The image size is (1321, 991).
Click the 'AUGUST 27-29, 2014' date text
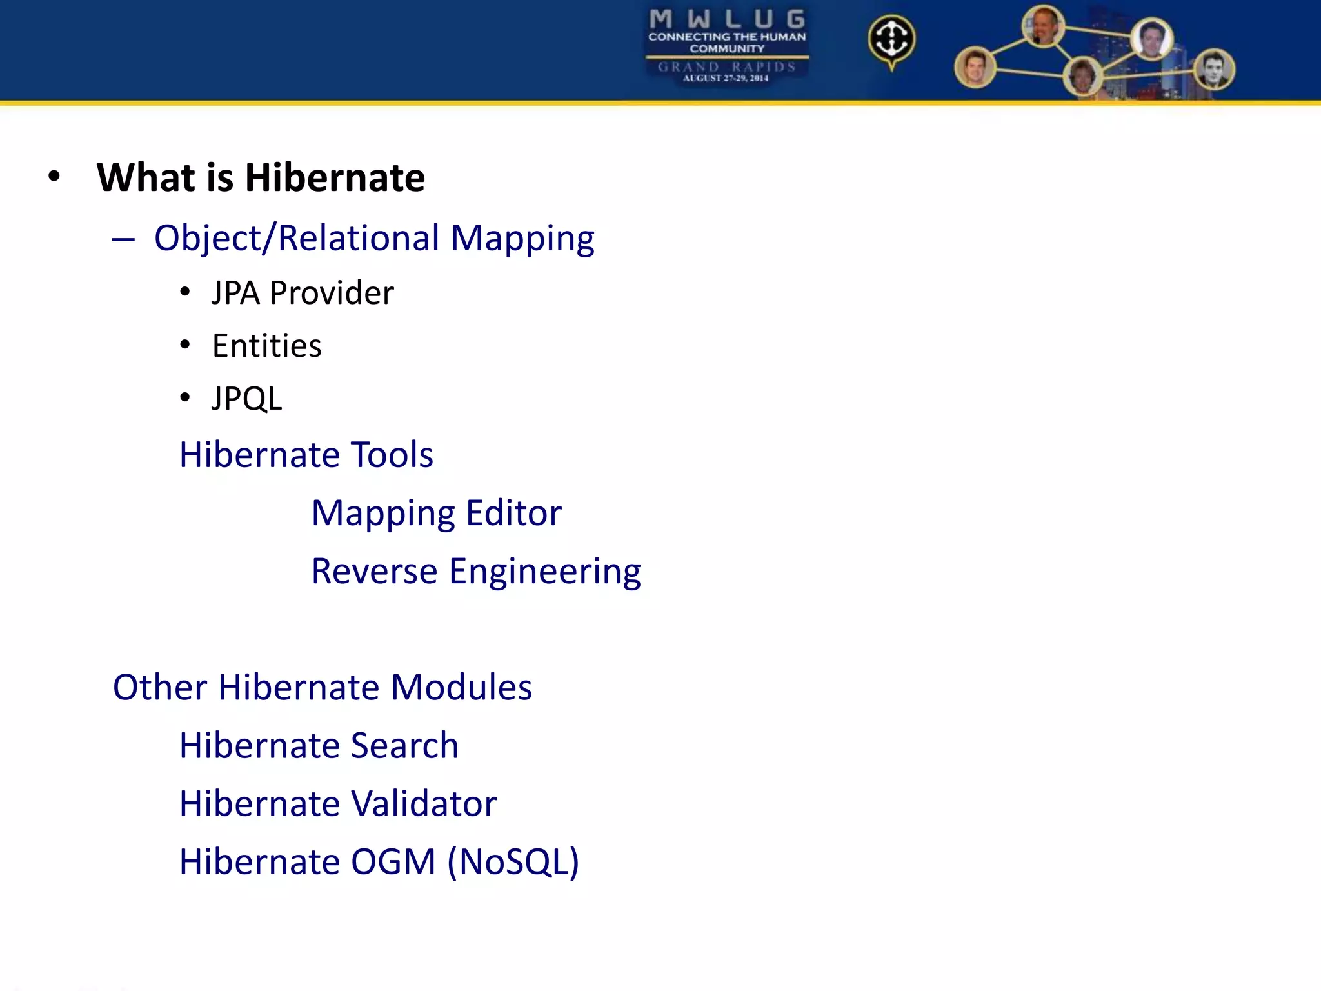coord(726,78)
